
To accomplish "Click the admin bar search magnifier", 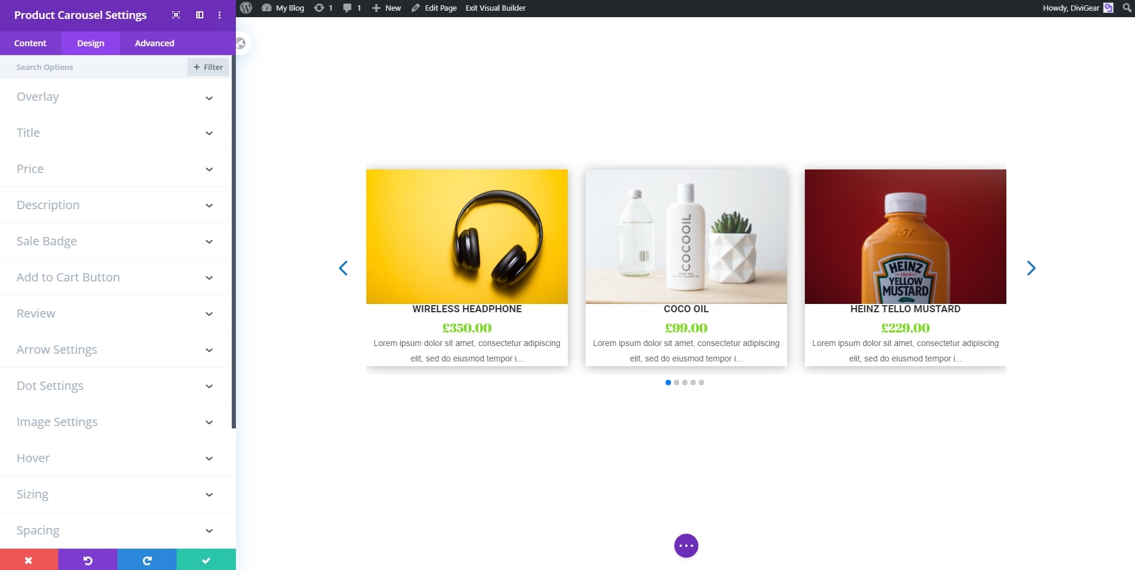I will pos(1127,8).
